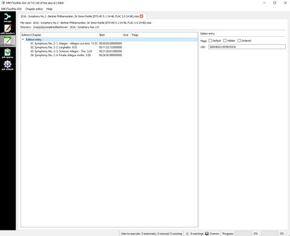
Task: Click the start time of chapter 03 Scherzo
Action: pos(111,51)
